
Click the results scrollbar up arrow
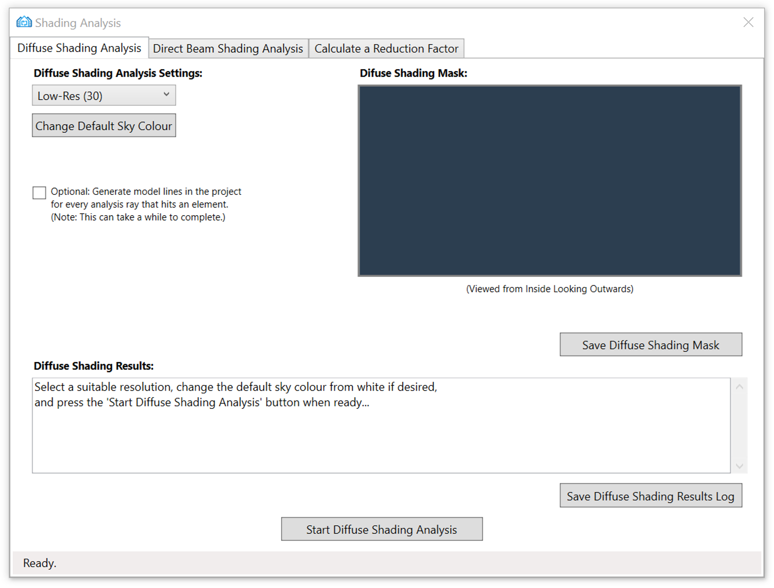[739, 387]
